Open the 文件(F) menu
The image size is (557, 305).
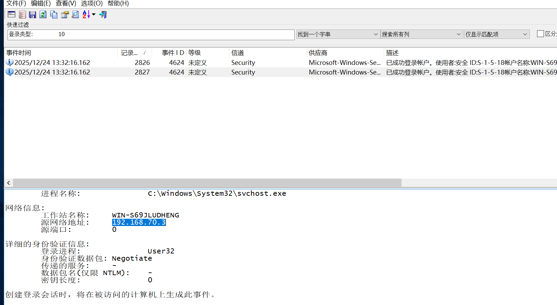click(16, 3)
